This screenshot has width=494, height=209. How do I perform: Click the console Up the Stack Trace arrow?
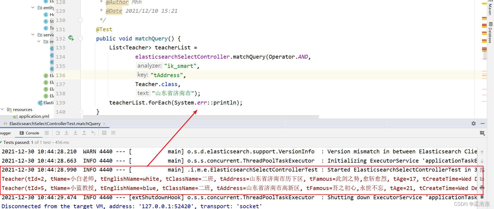pos(482,152)
